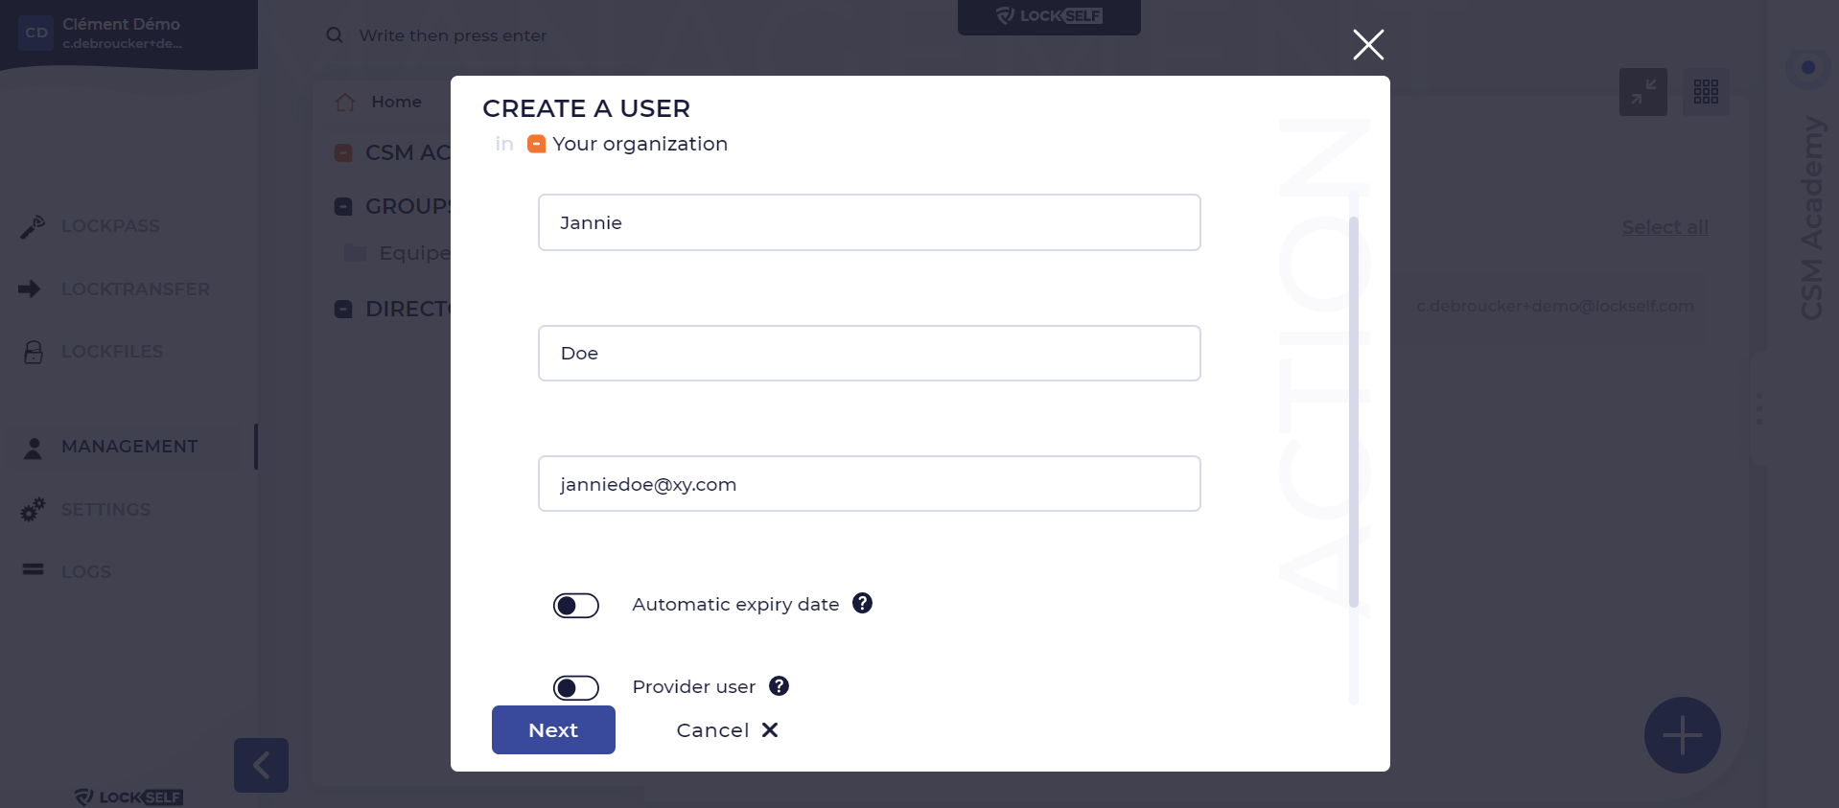The height and width of the screenshot is (808, 1839).
Task: Collapse sidebar with left chevron button
Action: click(261, 765)
